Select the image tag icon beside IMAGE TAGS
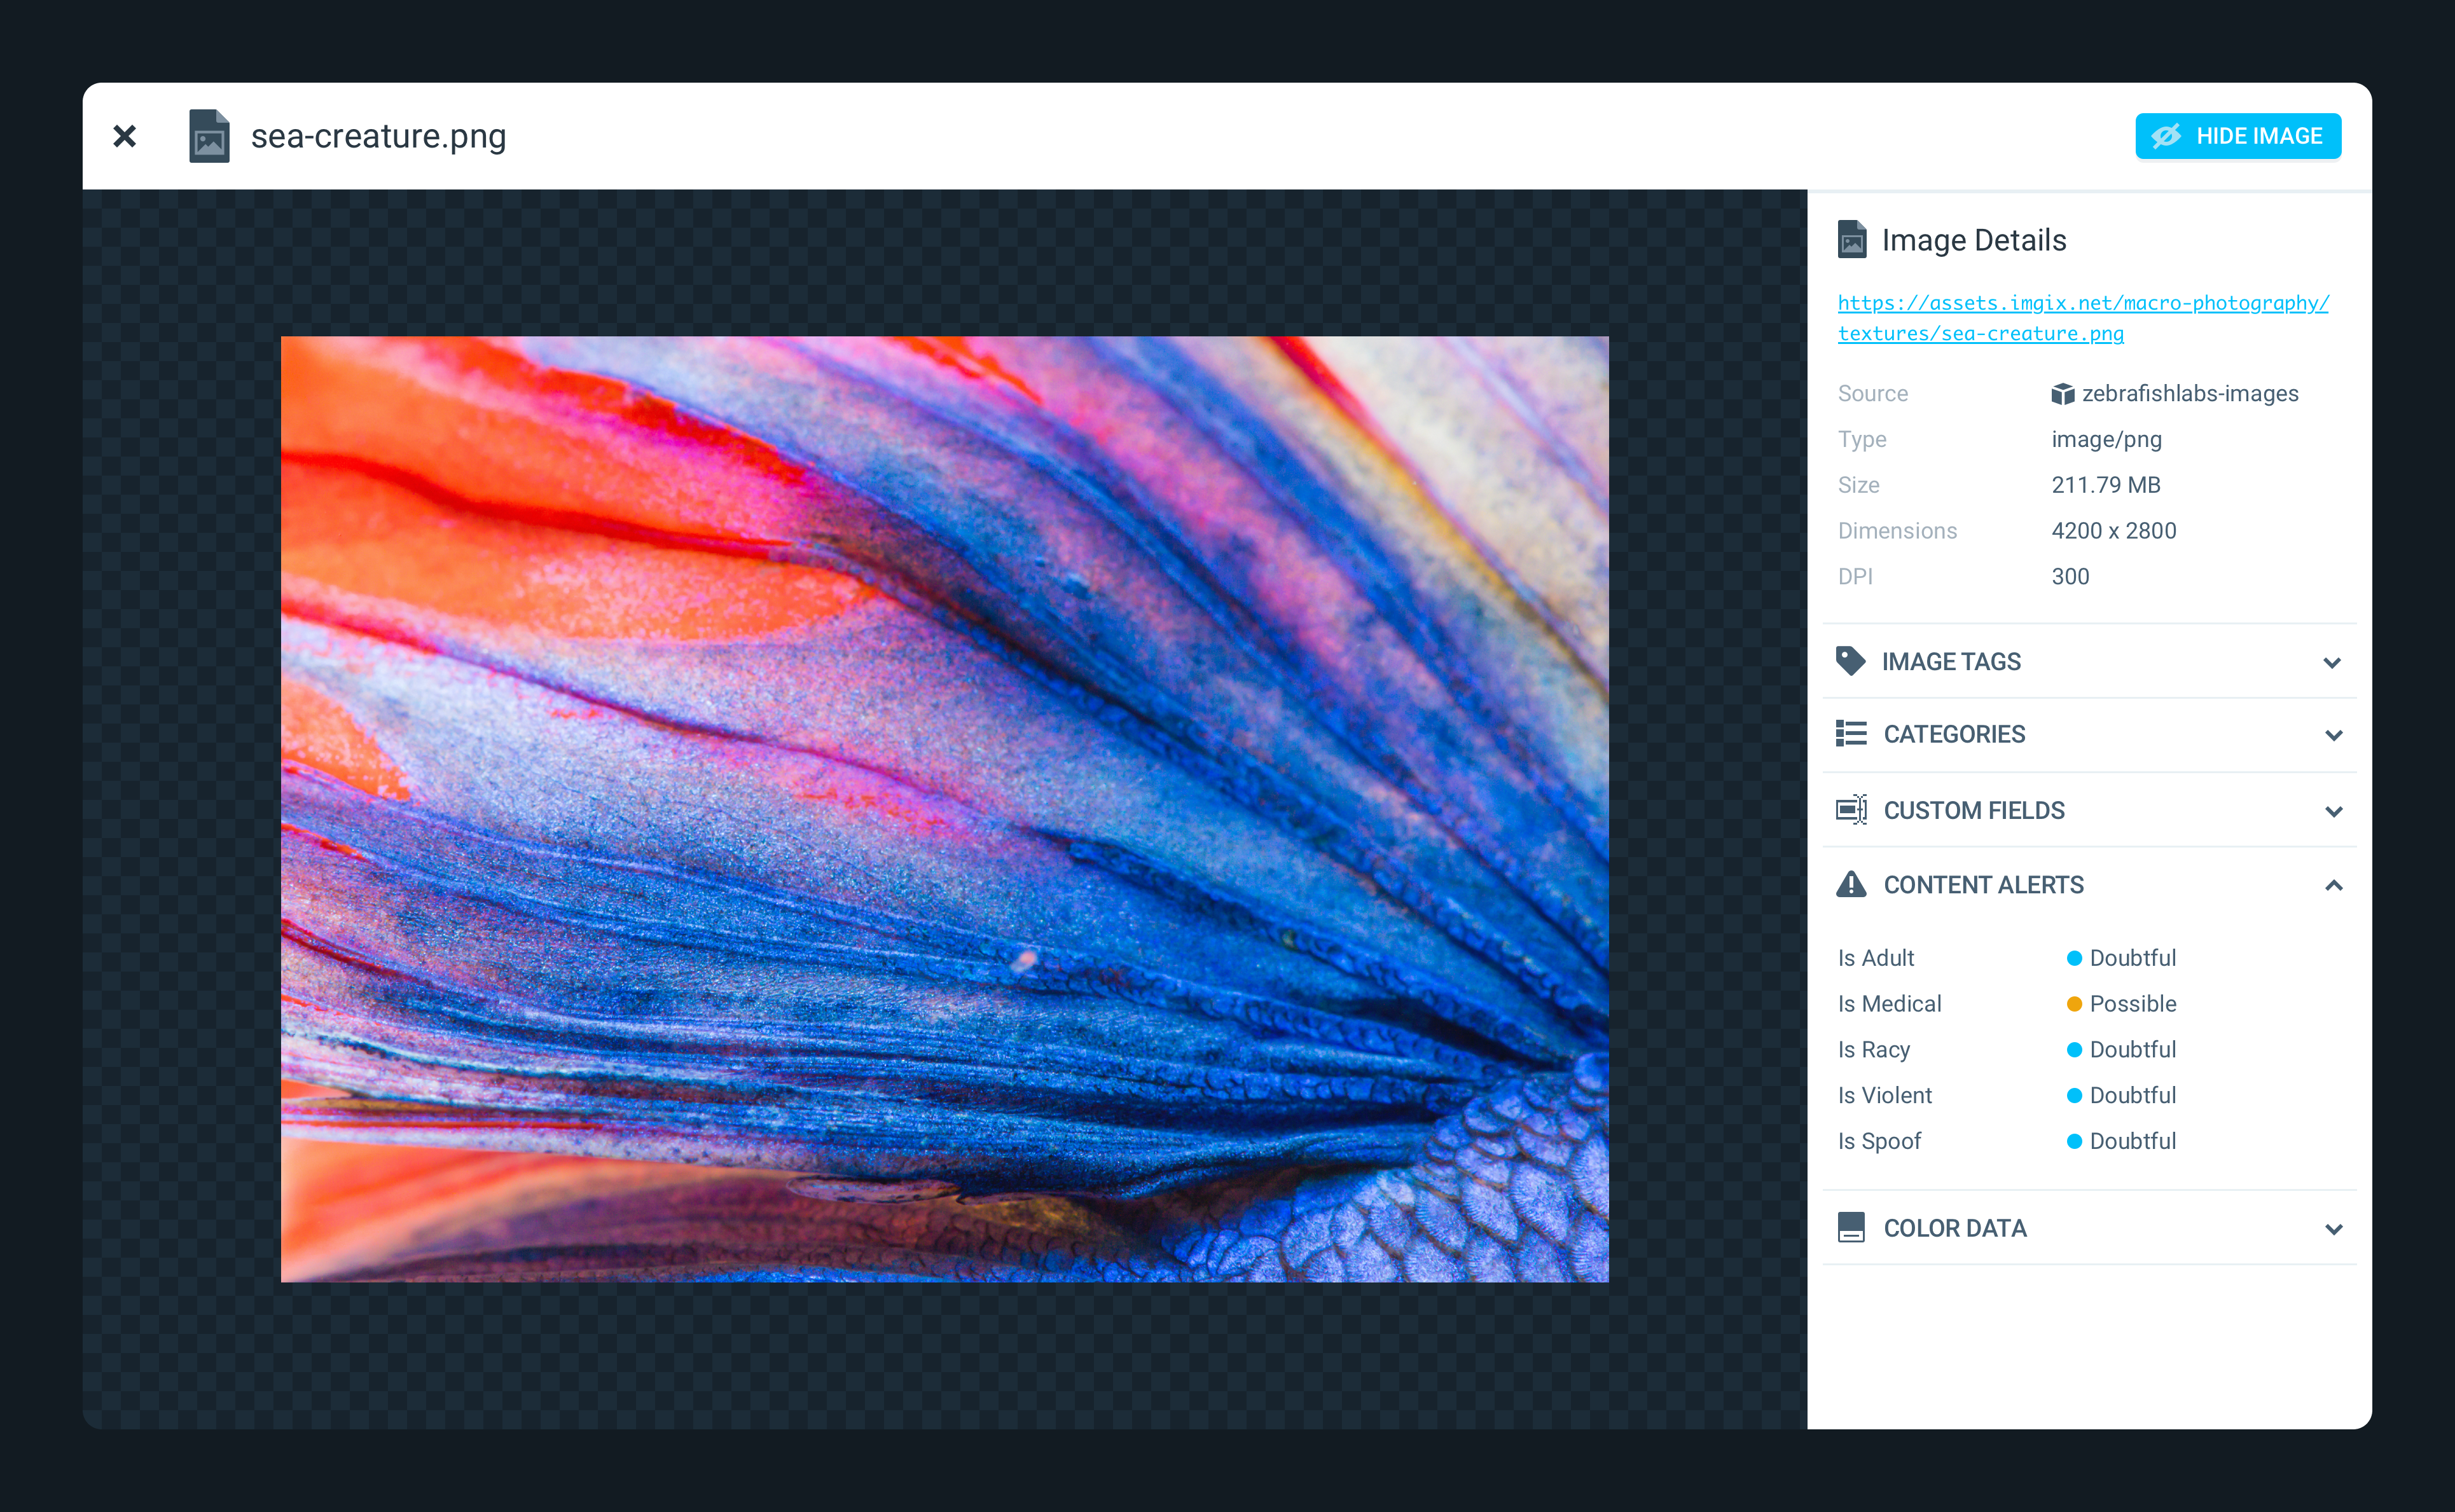Image resolution: width=2455 pixels, height=1512 pixels. coord(1852,661)
